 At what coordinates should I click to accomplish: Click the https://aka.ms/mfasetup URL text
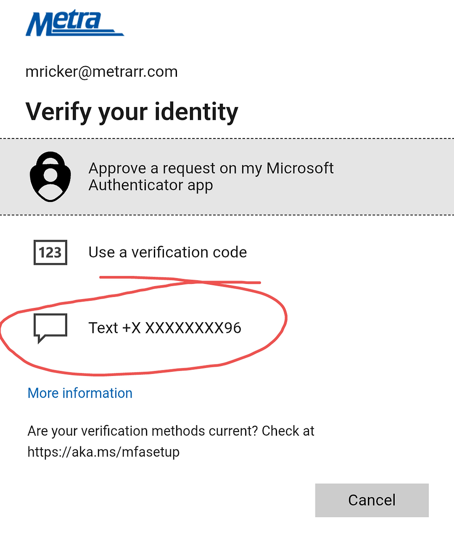(103, 451)
